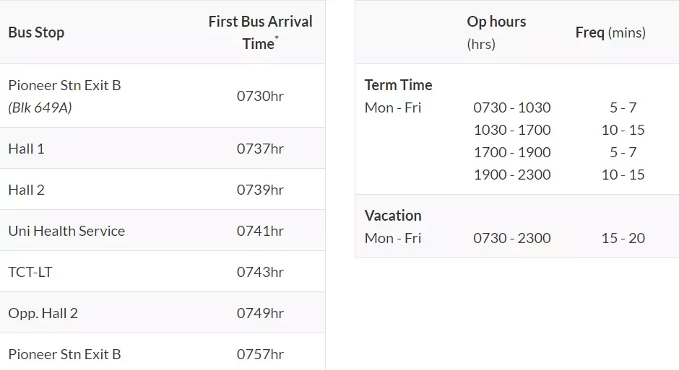The height and width of the screenshot is (370, 679).
Task: Click the Bus Stop column header
Action: [36, 32]
